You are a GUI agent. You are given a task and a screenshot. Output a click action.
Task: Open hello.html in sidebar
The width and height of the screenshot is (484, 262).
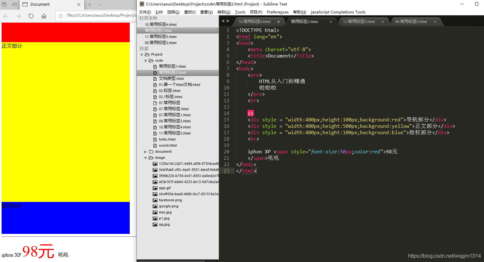pyautogui.click(x=167, y=139)
